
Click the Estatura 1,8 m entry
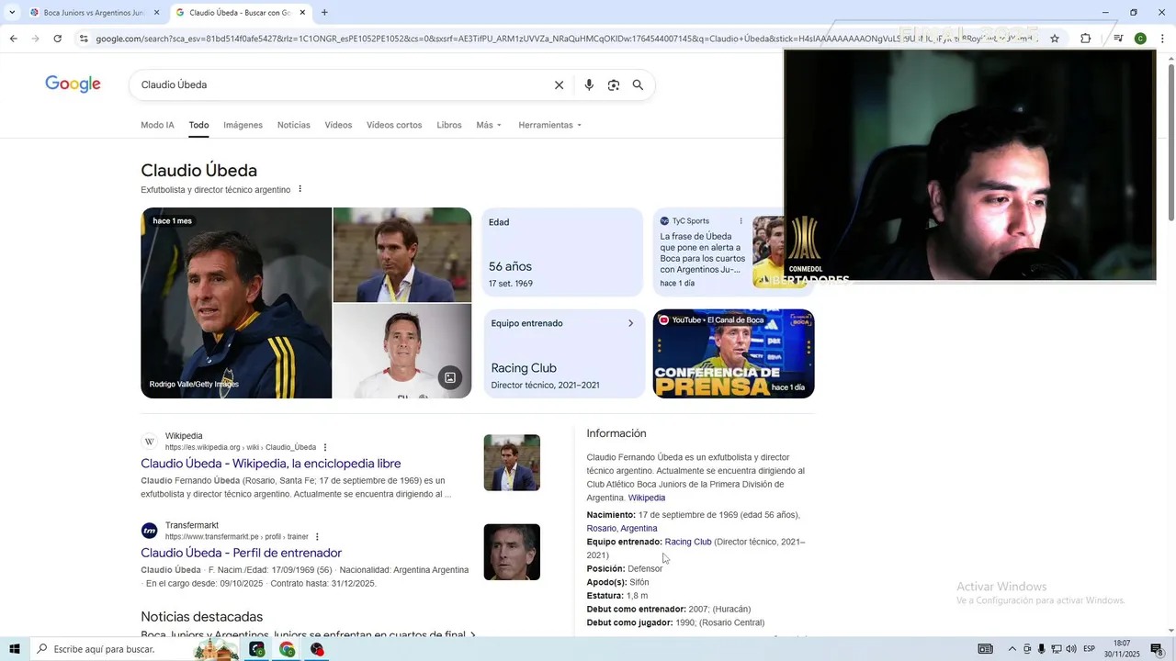point(617,596)
